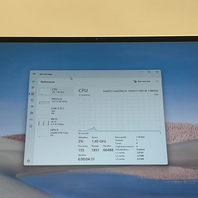Image resolution: width=198 pixels, height=198 pixels.
Task: Open Task Manager settings gear
Action: (29, 161)
